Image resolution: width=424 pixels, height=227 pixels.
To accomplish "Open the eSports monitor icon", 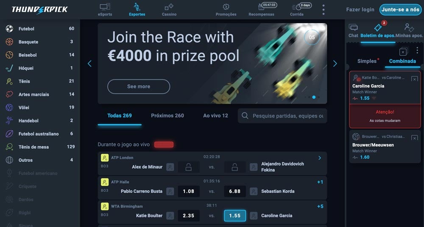I will pyautogui.click(x=105, y=6).
